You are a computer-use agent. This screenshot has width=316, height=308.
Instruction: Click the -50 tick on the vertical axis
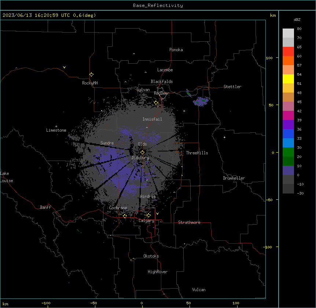click(269, 200)
